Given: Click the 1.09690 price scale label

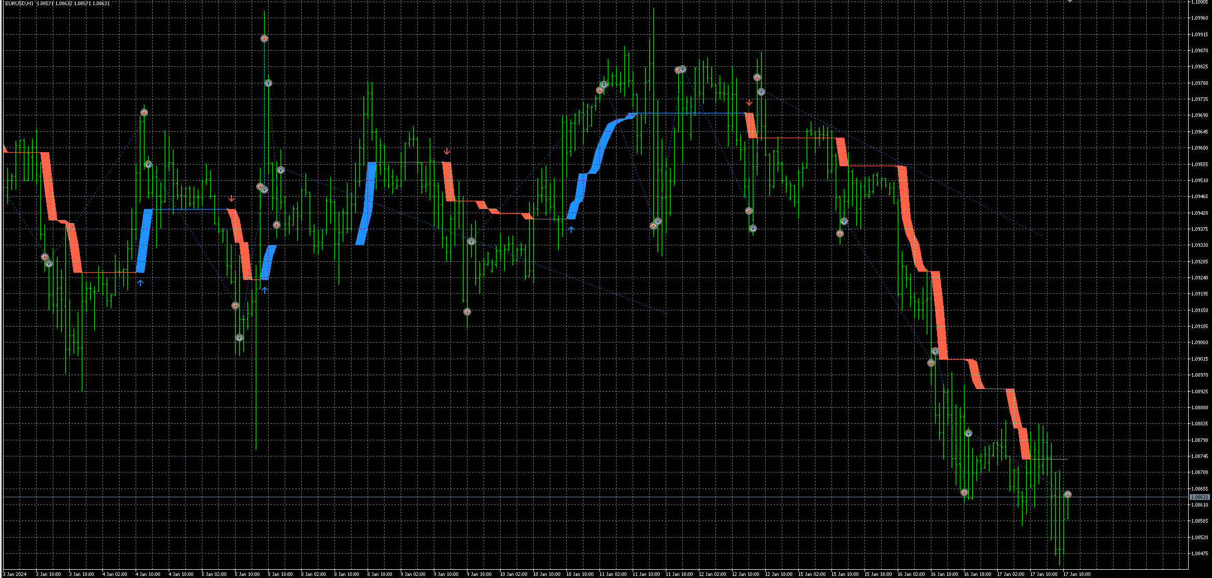Looking at the screenshot, I should click(x=1199, y=115).
